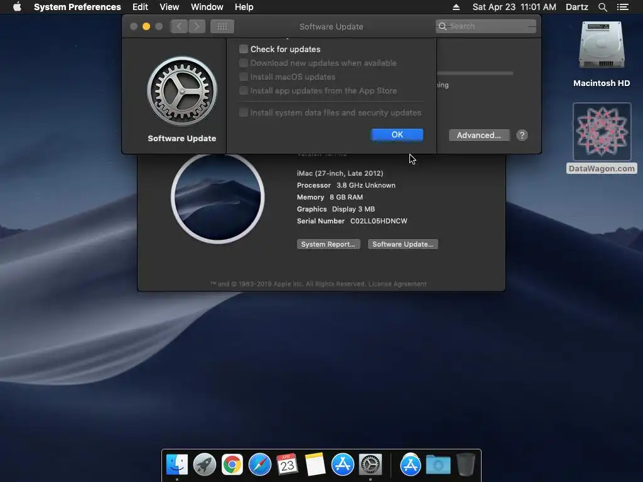The image size is (643, 482).
Task: Confirm with the OK button
Action: coord(397,134)
